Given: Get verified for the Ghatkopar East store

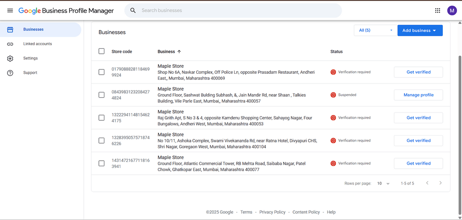Looking at the screenshot, I should [418, 163].
